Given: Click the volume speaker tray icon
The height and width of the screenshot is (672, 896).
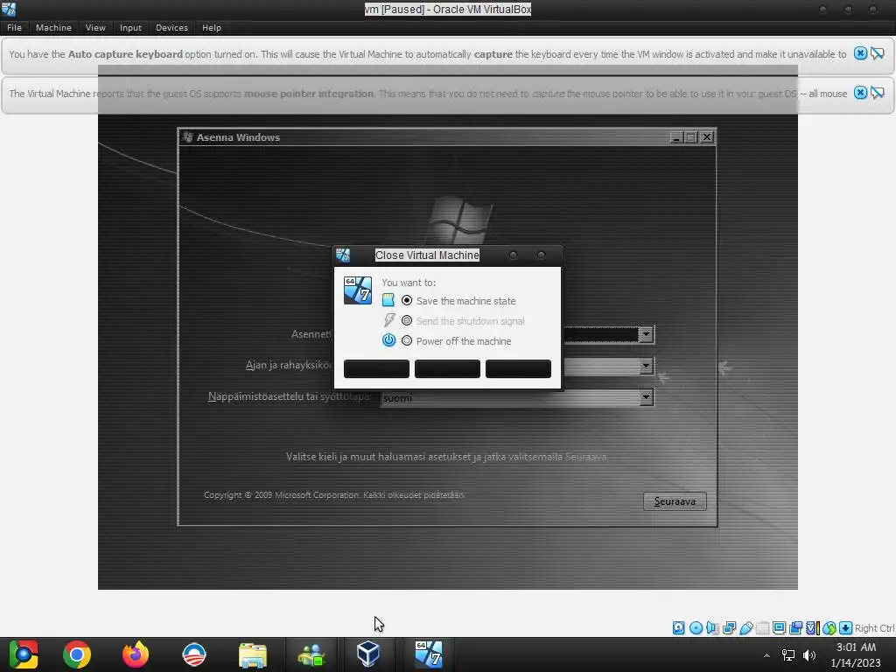Looking at the screenshot, I should [809, 655].
